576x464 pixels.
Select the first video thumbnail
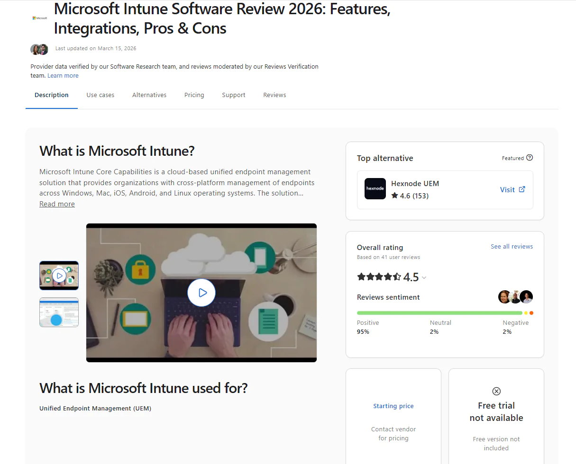click(x=59, y=275)
